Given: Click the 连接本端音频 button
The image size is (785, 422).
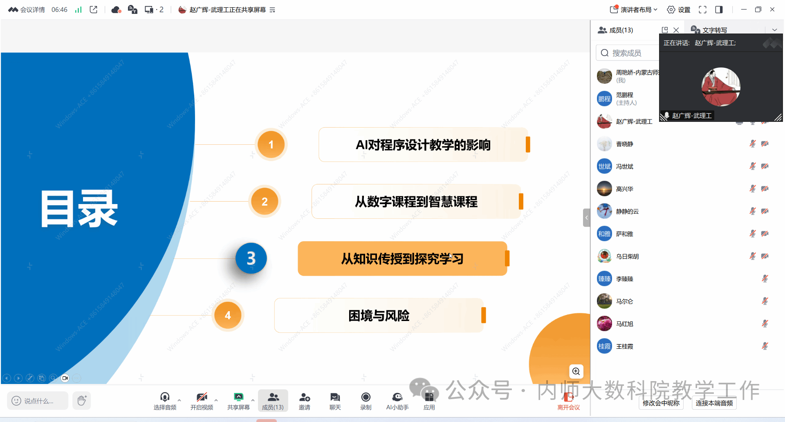Looking at the screenshot, I should tap(714, 403).
